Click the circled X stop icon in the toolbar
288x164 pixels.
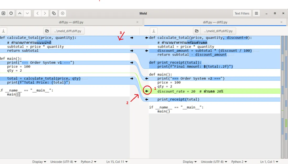click(63, 13)
